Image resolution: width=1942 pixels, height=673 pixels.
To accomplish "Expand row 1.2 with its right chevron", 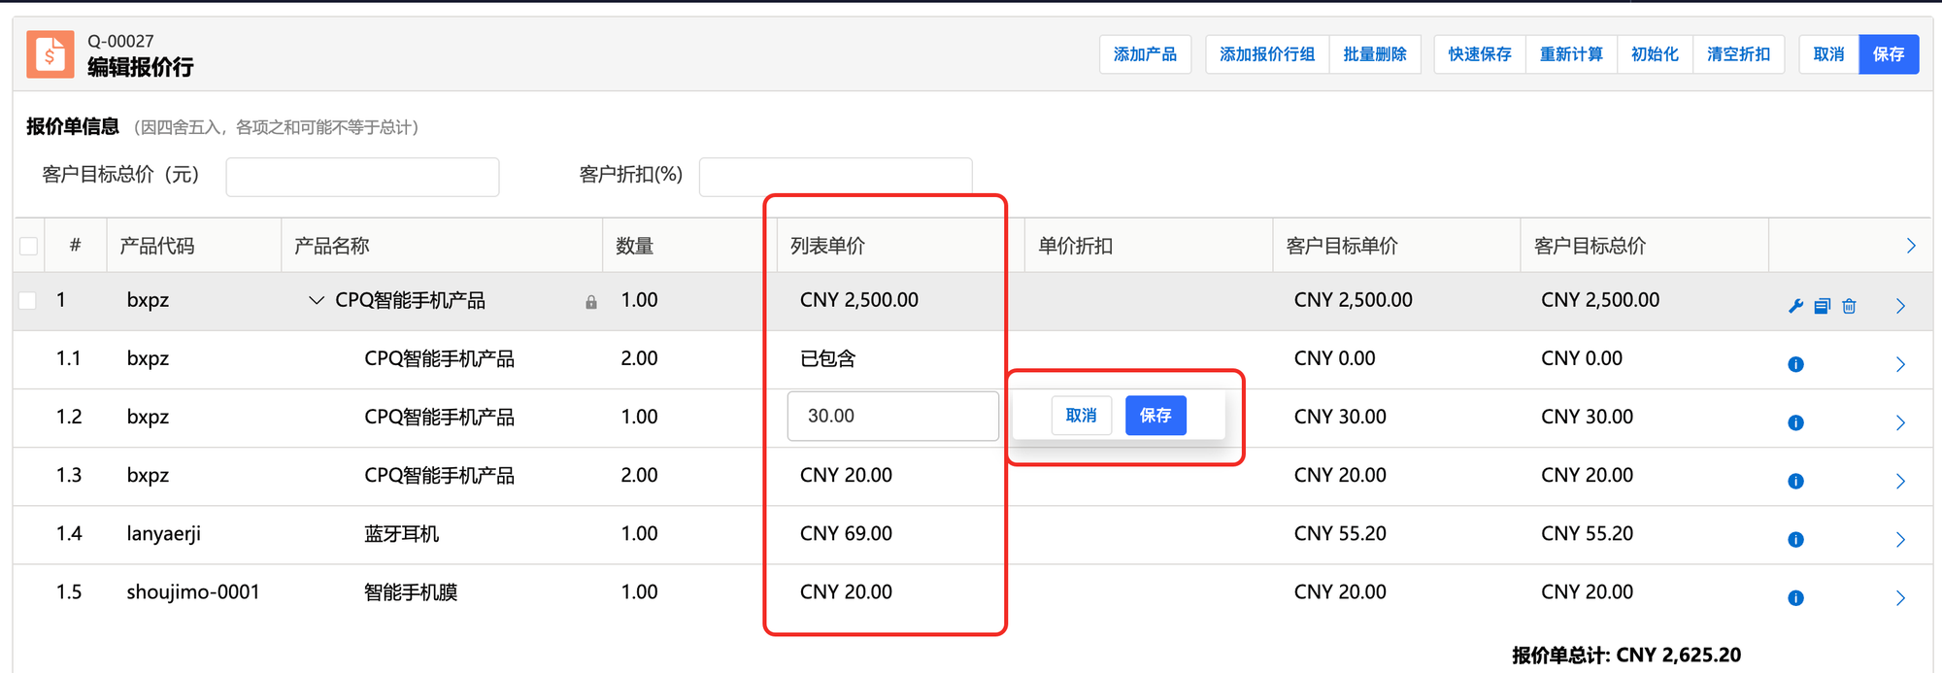I will click(1900, 422).
